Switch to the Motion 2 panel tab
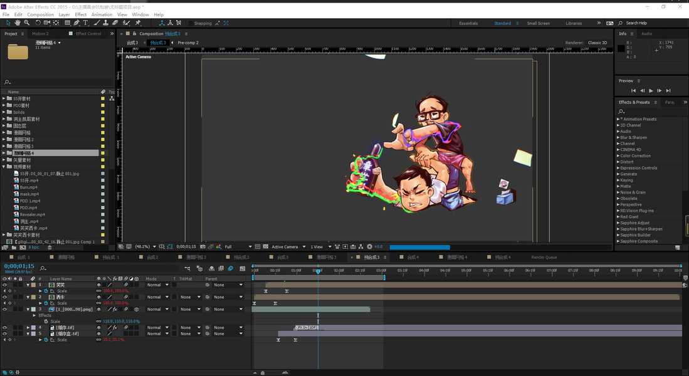 pyautogui.click(x=40, y=34)
